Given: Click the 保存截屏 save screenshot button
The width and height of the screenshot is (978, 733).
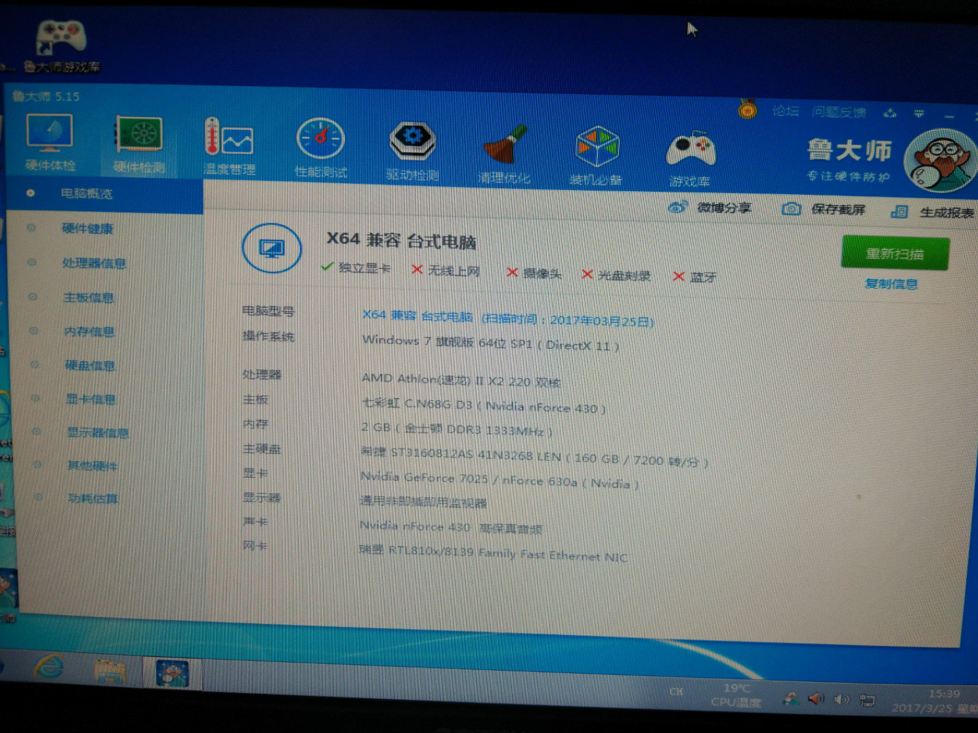Looking at the screenshot, I should (x=824, y=210).
